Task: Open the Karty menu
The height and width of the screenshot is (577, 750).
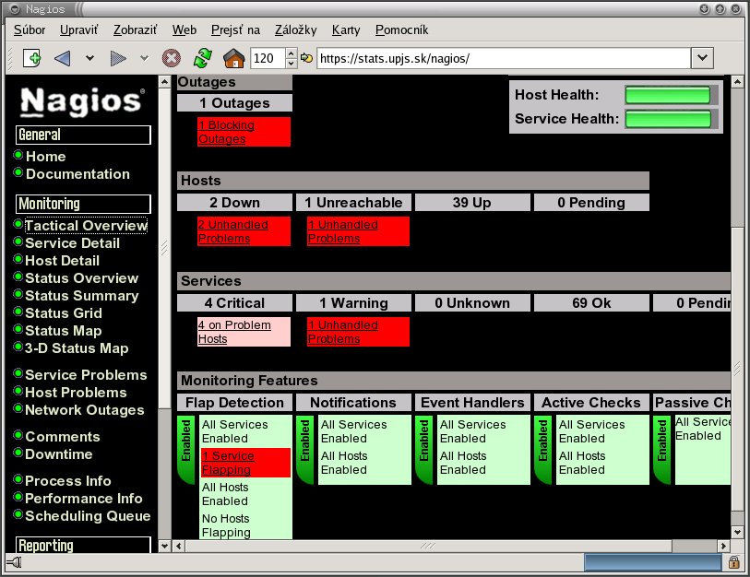Action: coord(346,29)
